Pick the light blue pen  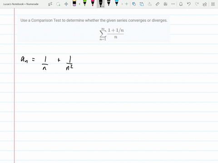point(117,3)
